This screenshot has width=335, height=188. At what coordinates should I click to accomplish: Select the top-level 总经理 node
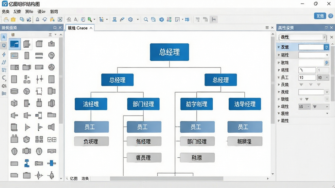click(169, 52)
